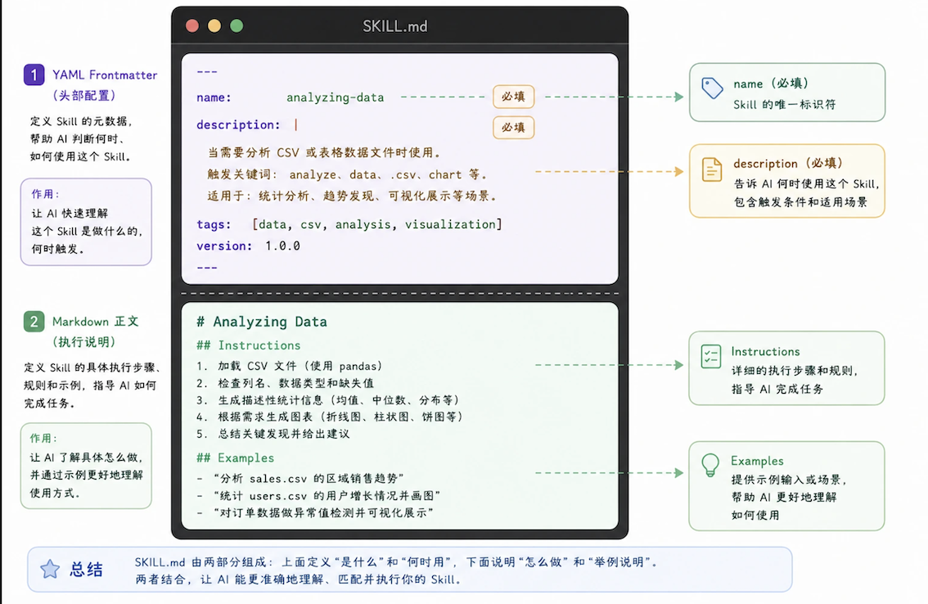Click the 触发关键词 line with analyze, data
Viewport: 928px width, 604px height.
[347, 174]
